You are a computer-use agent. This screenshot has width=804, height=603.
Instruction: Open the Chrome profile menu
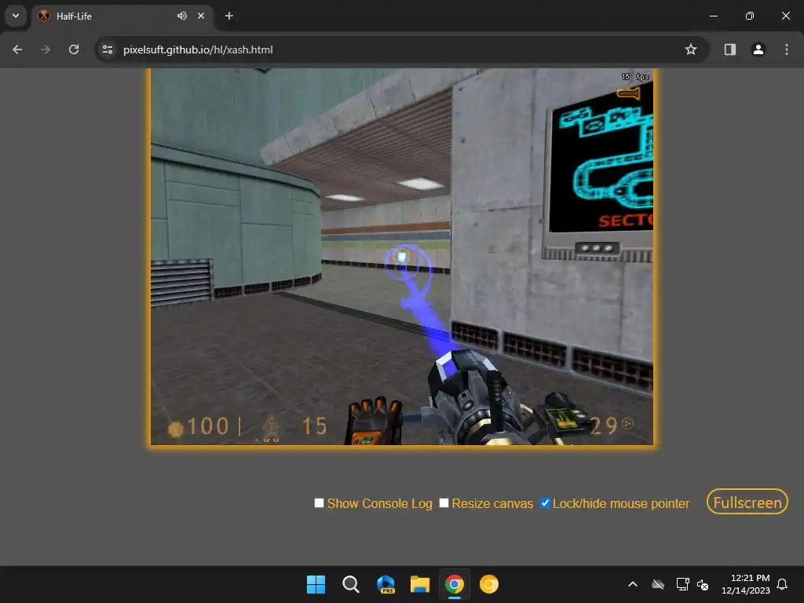click(758, 49)
